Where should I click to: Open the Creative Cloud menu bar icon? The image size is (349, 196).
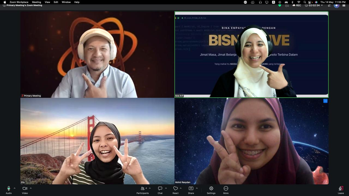[x=253, y=2]
